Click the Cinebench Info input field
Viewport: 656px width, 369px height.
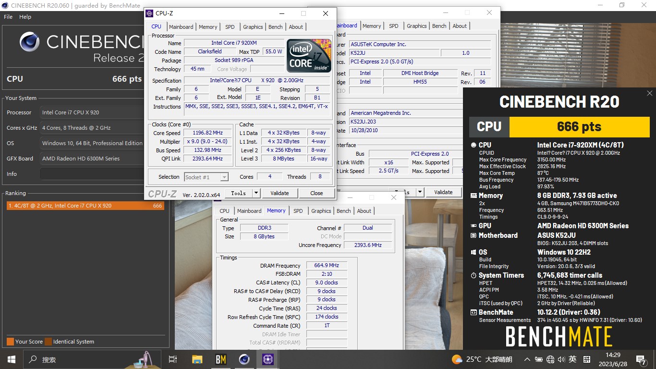(x=91, y=174)
